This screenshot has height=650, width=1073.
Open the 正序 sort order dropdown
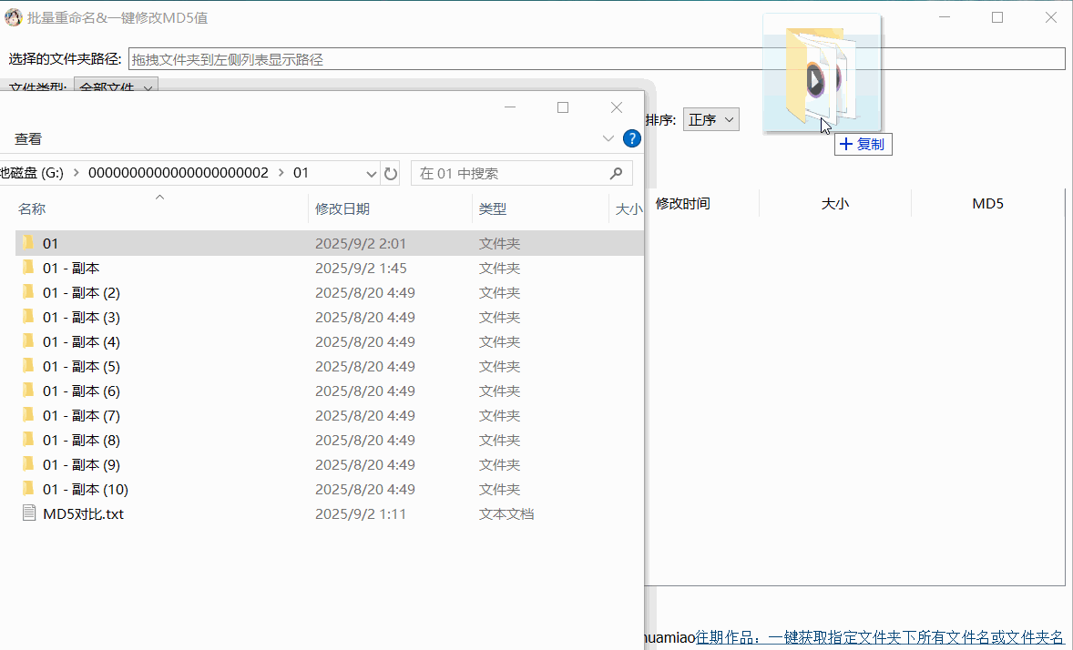710,118
